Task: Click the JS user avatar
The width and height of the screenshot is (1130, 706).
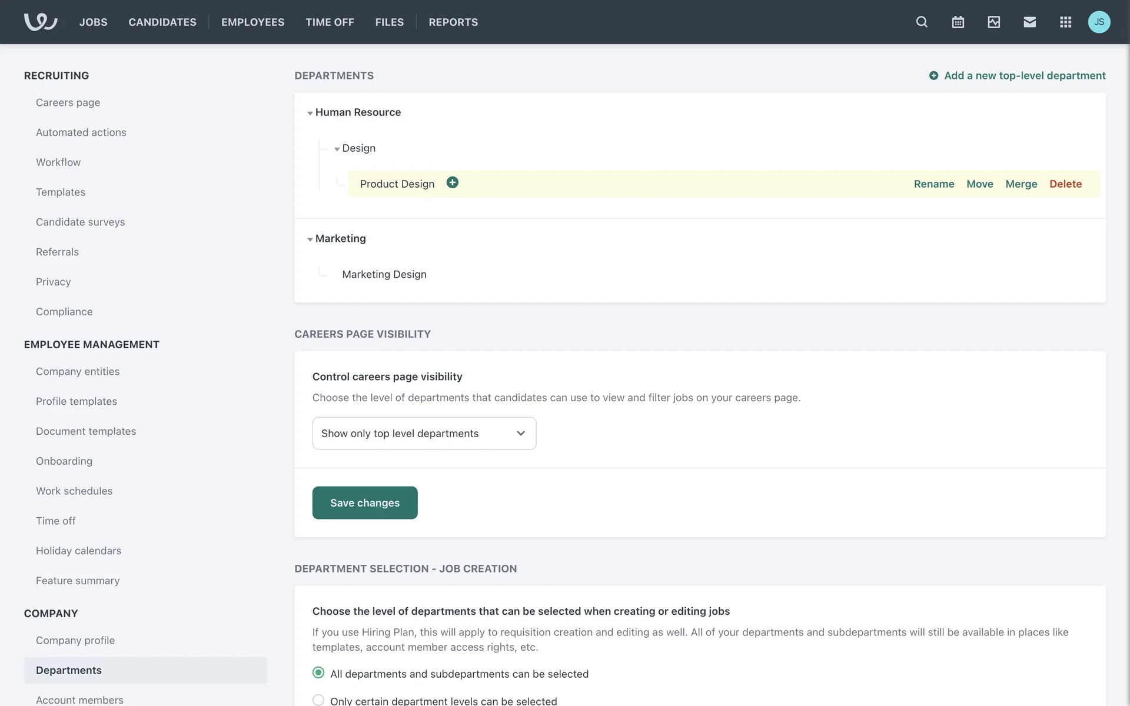Action: click(x=1099, y=22)
